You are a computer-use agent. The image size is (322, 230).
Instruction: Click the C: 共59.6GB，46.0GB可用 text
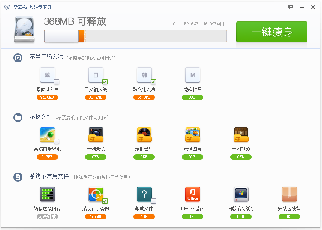point(199,24)
